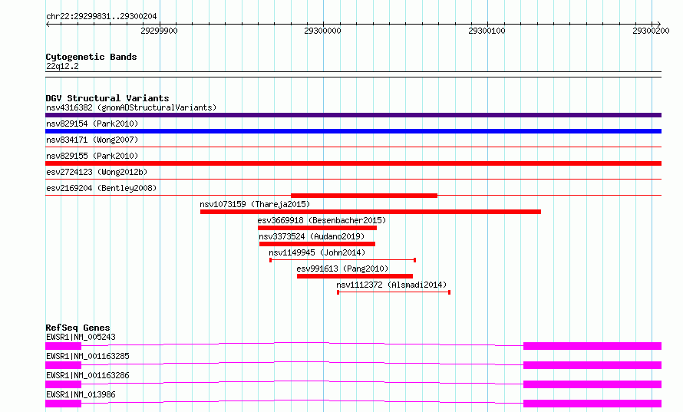Select cytogenetic band 22q12.2 label
Viewport: 683px width, 412px height.
point(62,66)
